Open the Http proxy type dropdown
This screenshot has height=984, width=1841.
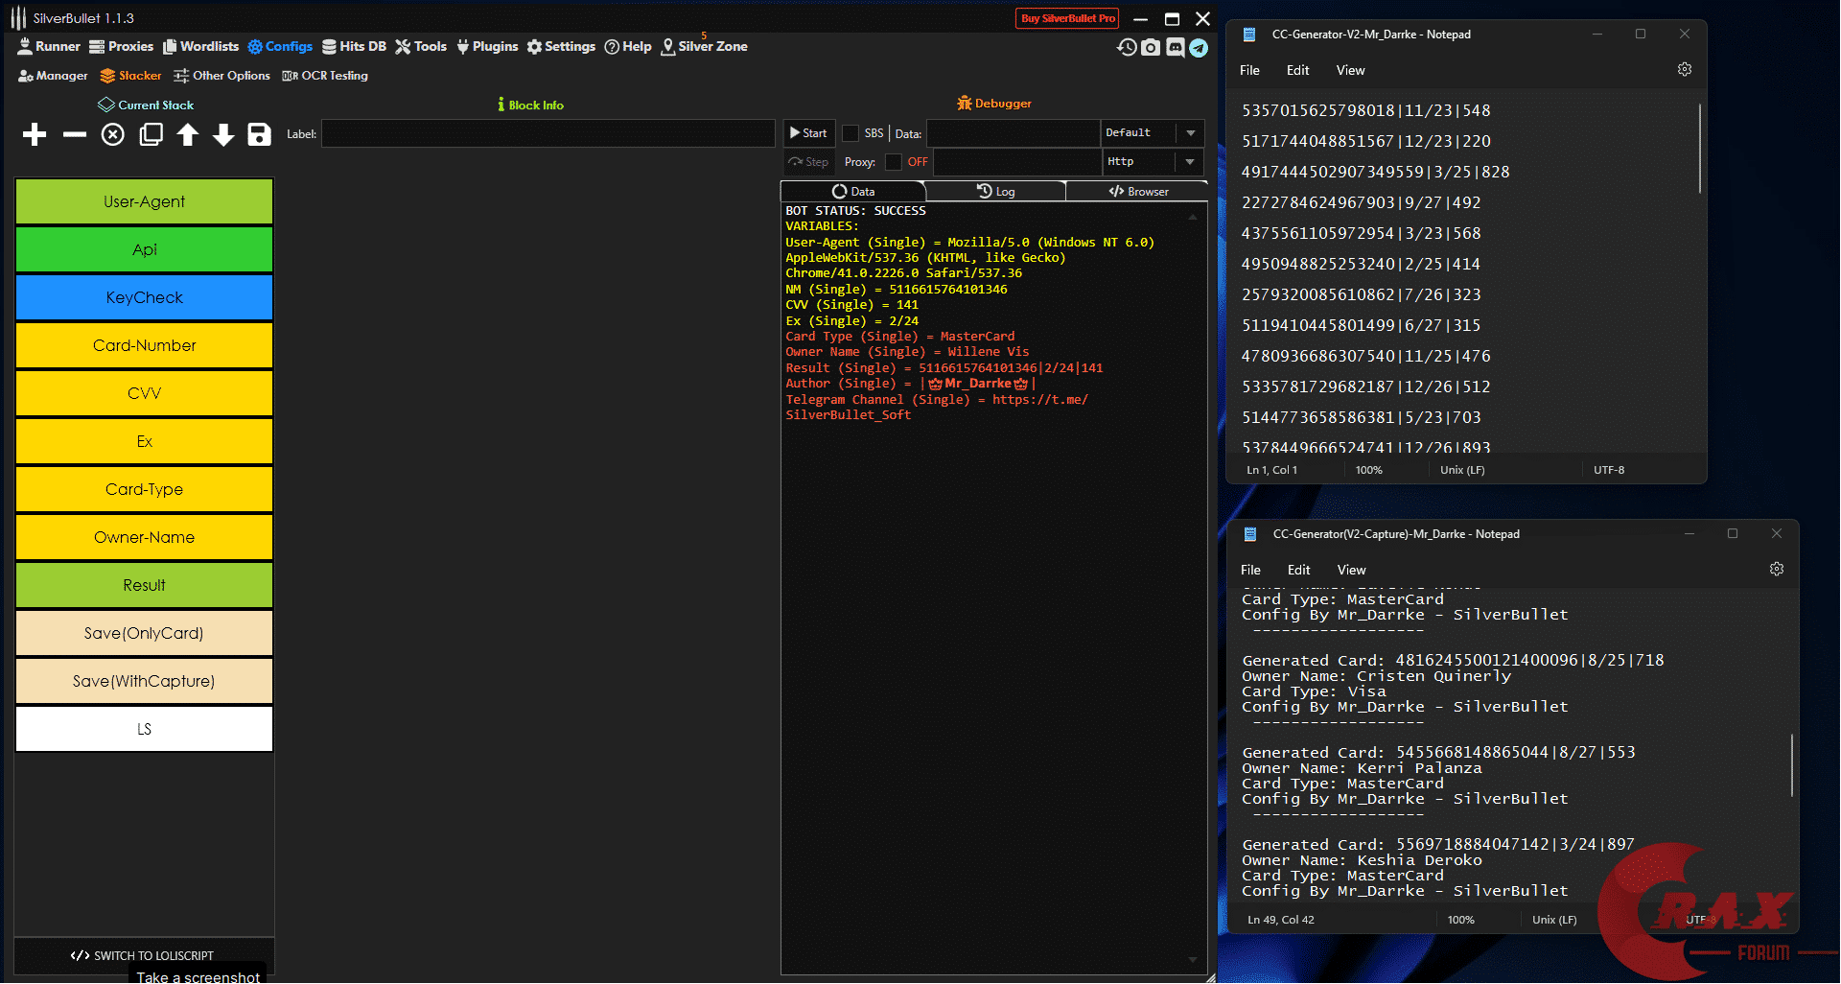coord(1191,162)
